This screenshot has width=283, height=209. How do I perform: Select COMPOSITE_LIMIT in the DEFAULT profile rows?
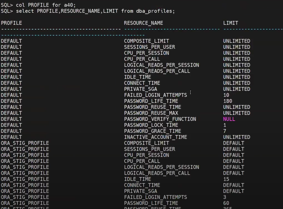146,41
